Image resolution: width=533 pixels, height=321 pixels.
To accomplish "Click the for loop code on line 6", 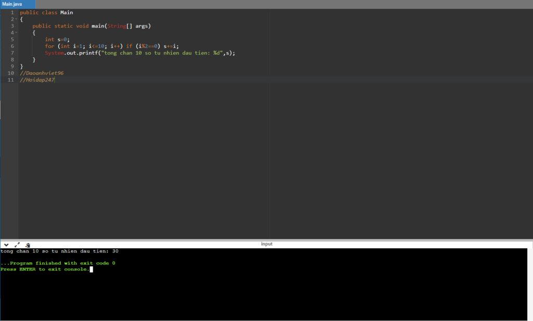I will click(x=111, y=46).
